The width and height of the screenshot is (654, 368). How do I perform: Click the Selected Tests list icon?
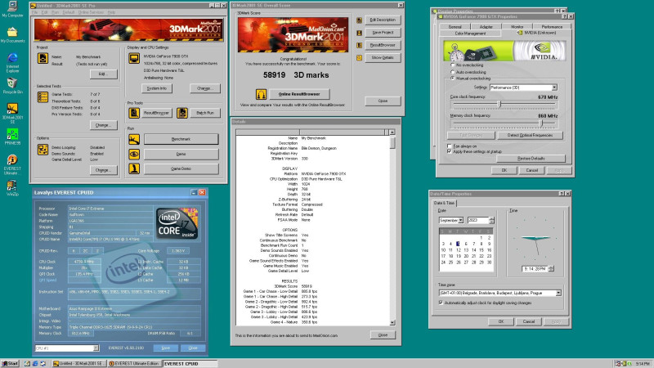tap(43, 97)
